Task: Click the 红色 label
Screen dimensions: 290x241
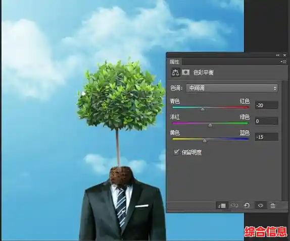Action: [x=245, y=101]
